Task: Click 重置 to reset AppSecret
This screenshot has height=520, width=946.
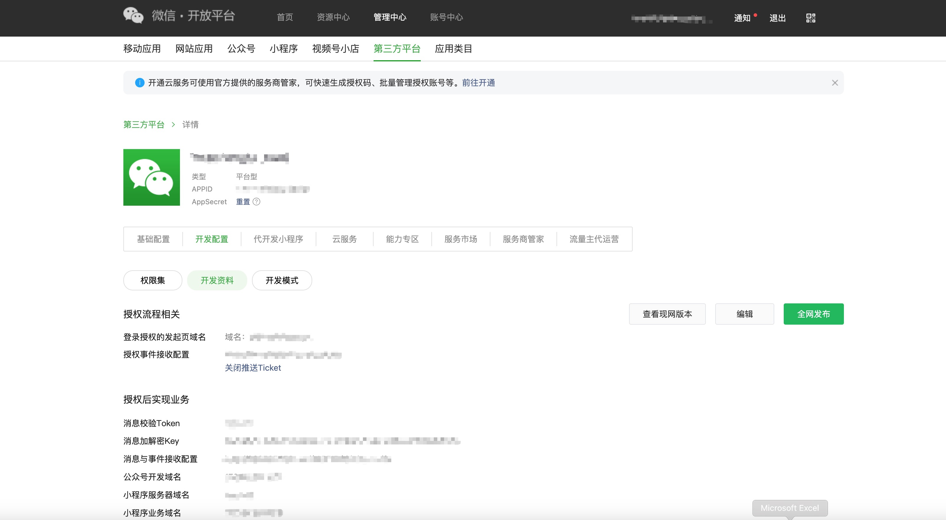Action: pos(243,202)
